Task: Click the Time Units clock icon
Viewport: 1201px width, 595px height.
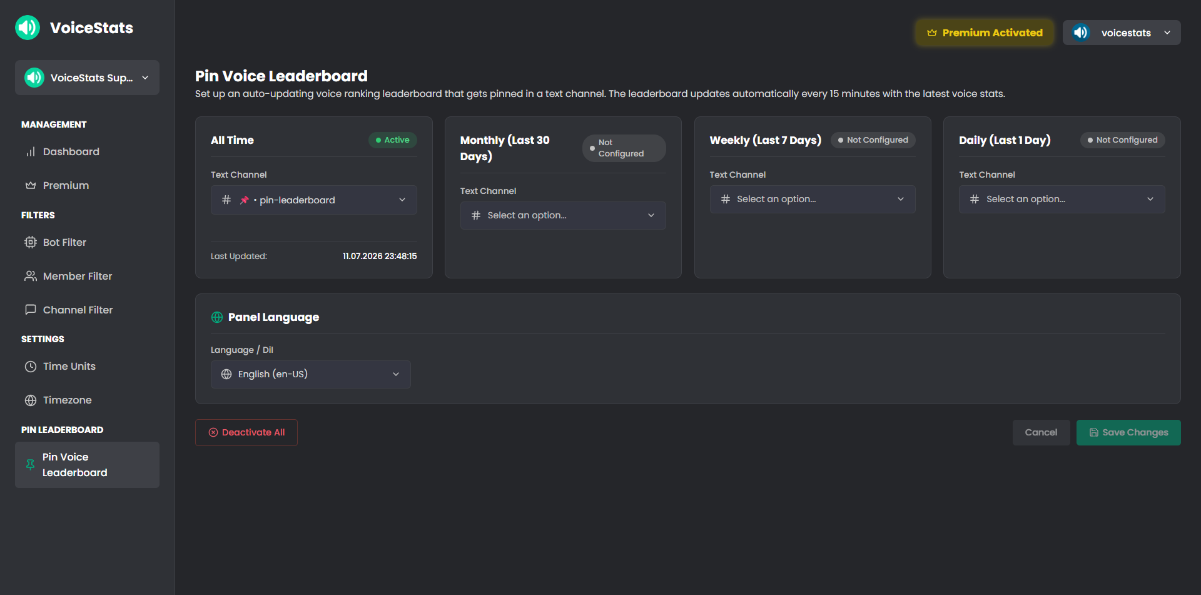Action: (x=30, y=367)
